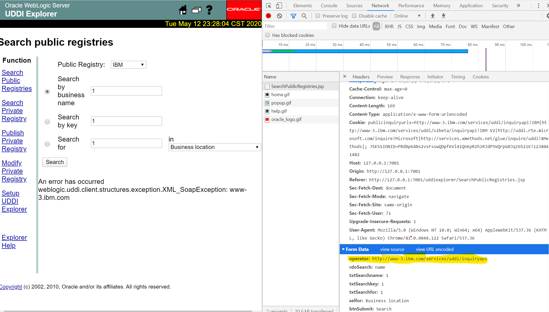Switch to the Response tab of request

[410, 77]
